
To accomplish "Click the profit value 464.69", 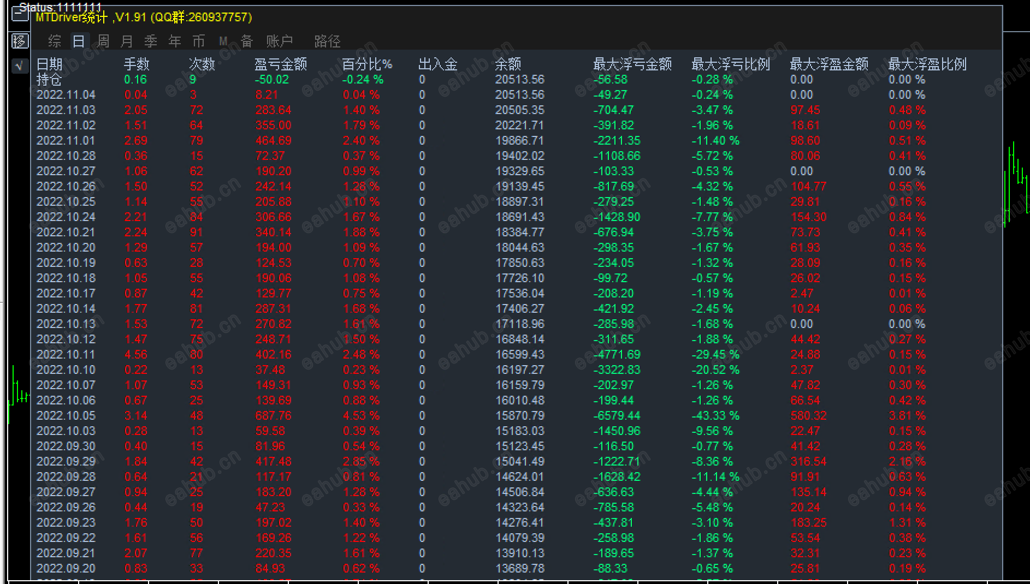I will [x=274, y=141].
